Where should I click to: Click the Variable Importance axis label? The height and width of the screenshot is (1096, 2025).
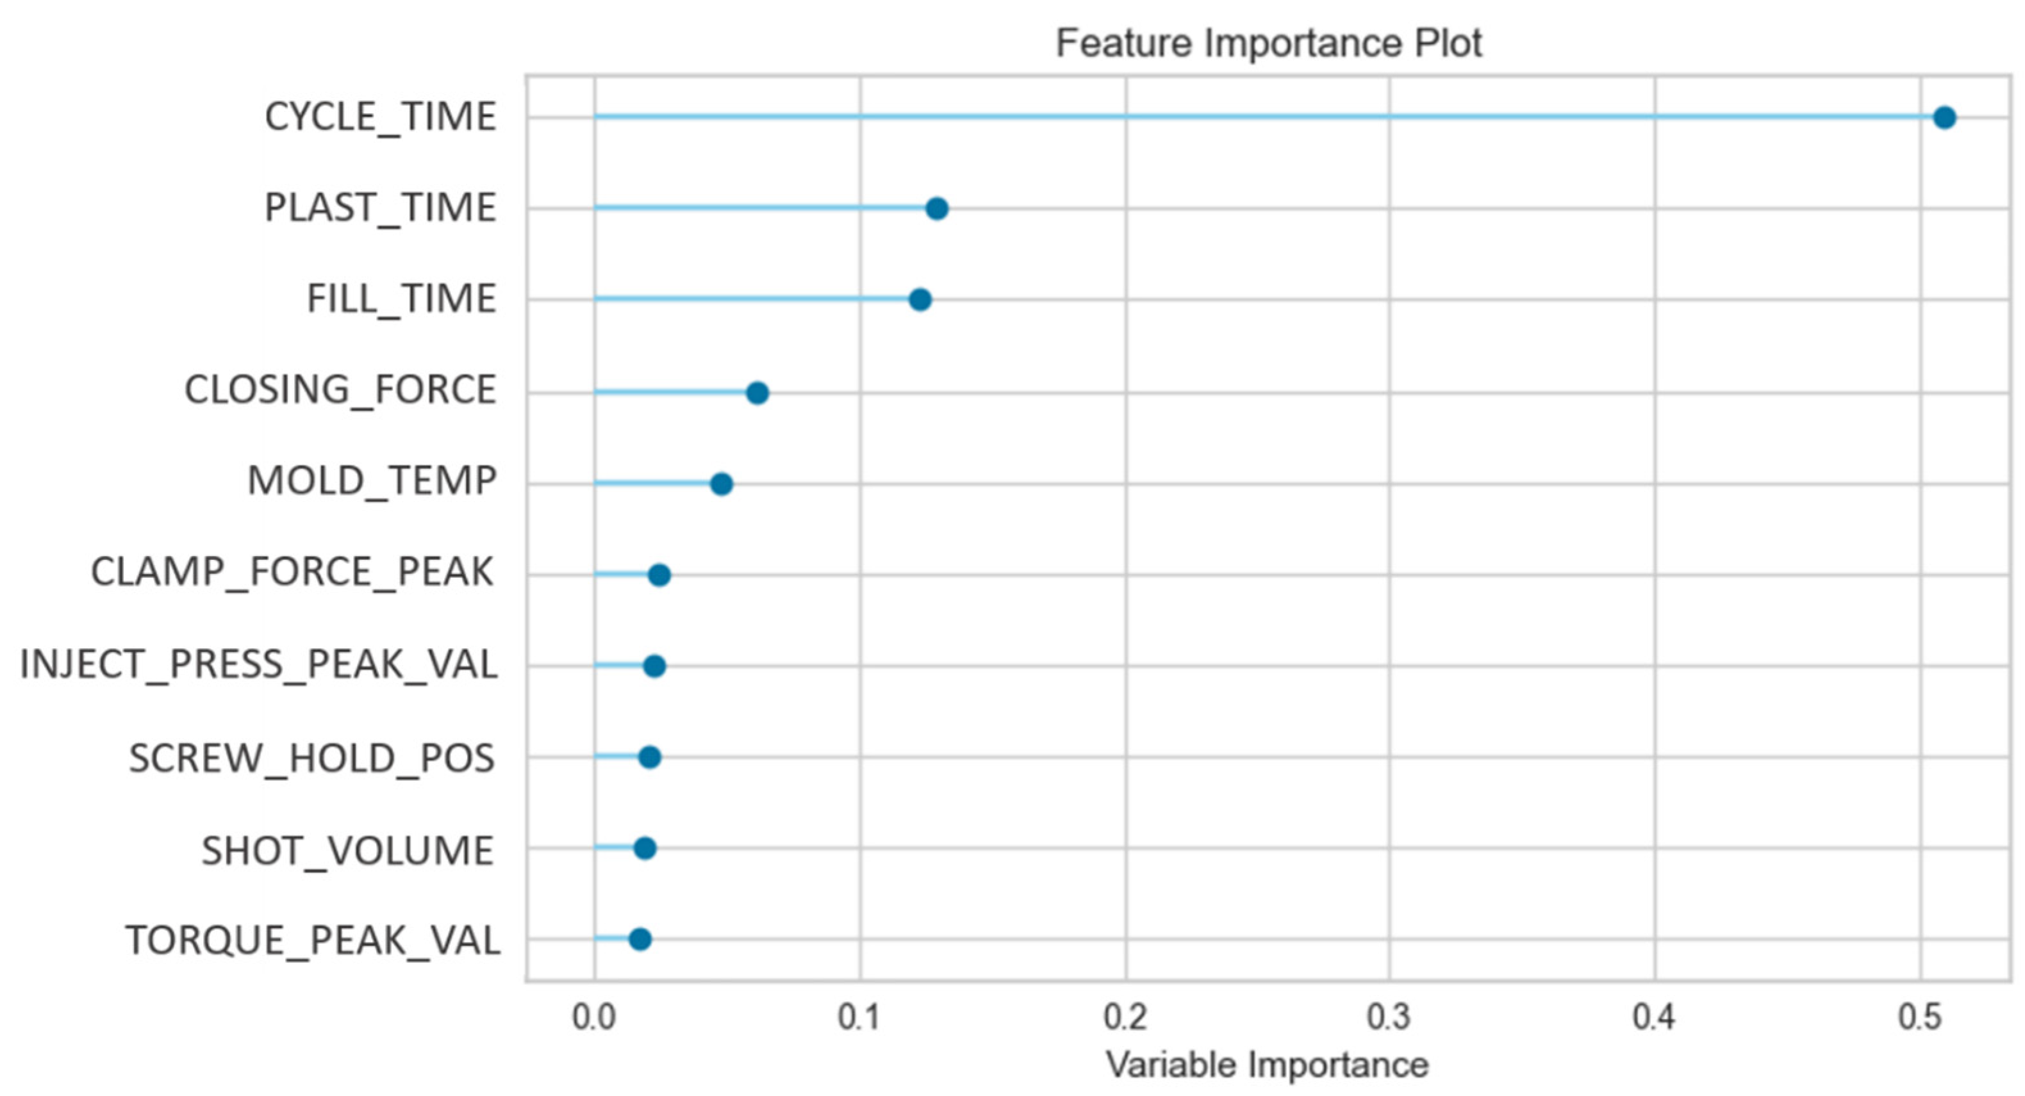click(1267, 1066)
